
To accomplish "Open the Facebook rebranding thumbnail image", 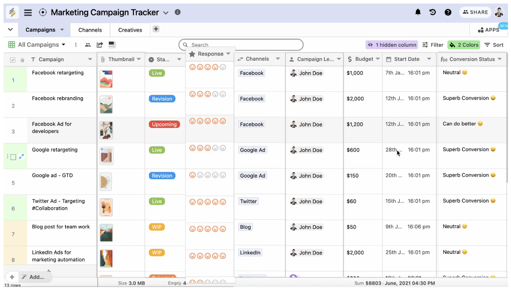I will click(106, 105).
